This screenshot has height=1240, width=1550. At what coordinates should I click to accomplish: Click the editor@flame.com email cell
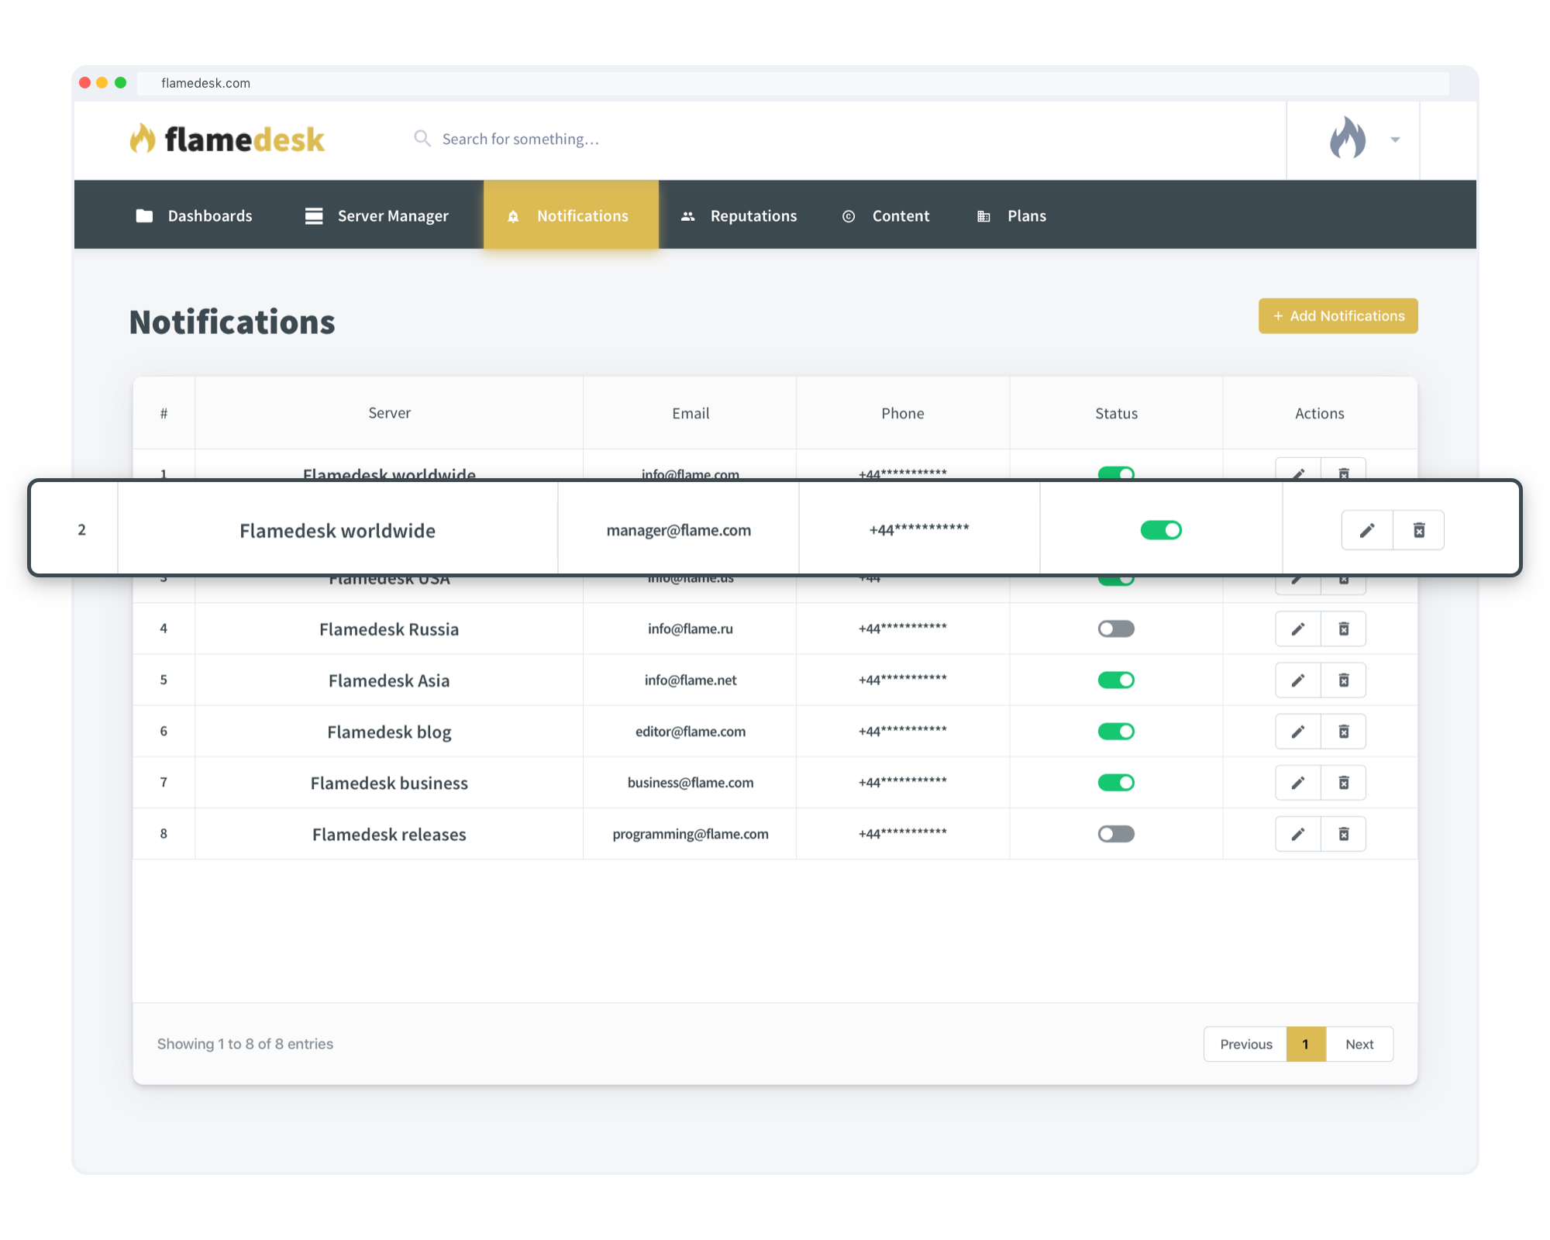point(691,731)
